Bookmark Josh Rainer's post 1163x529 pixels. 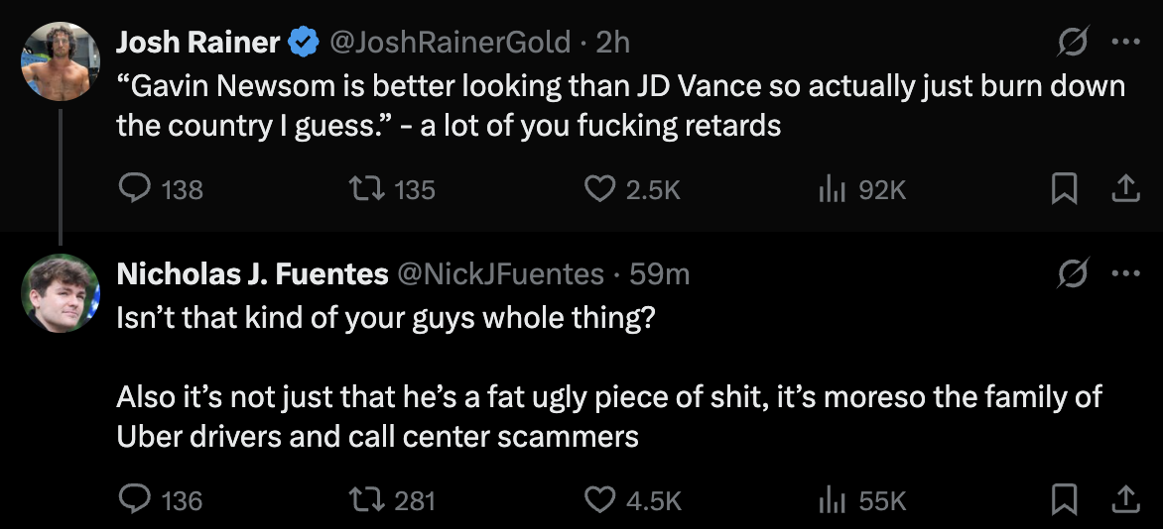click(x=1063, y=188)
